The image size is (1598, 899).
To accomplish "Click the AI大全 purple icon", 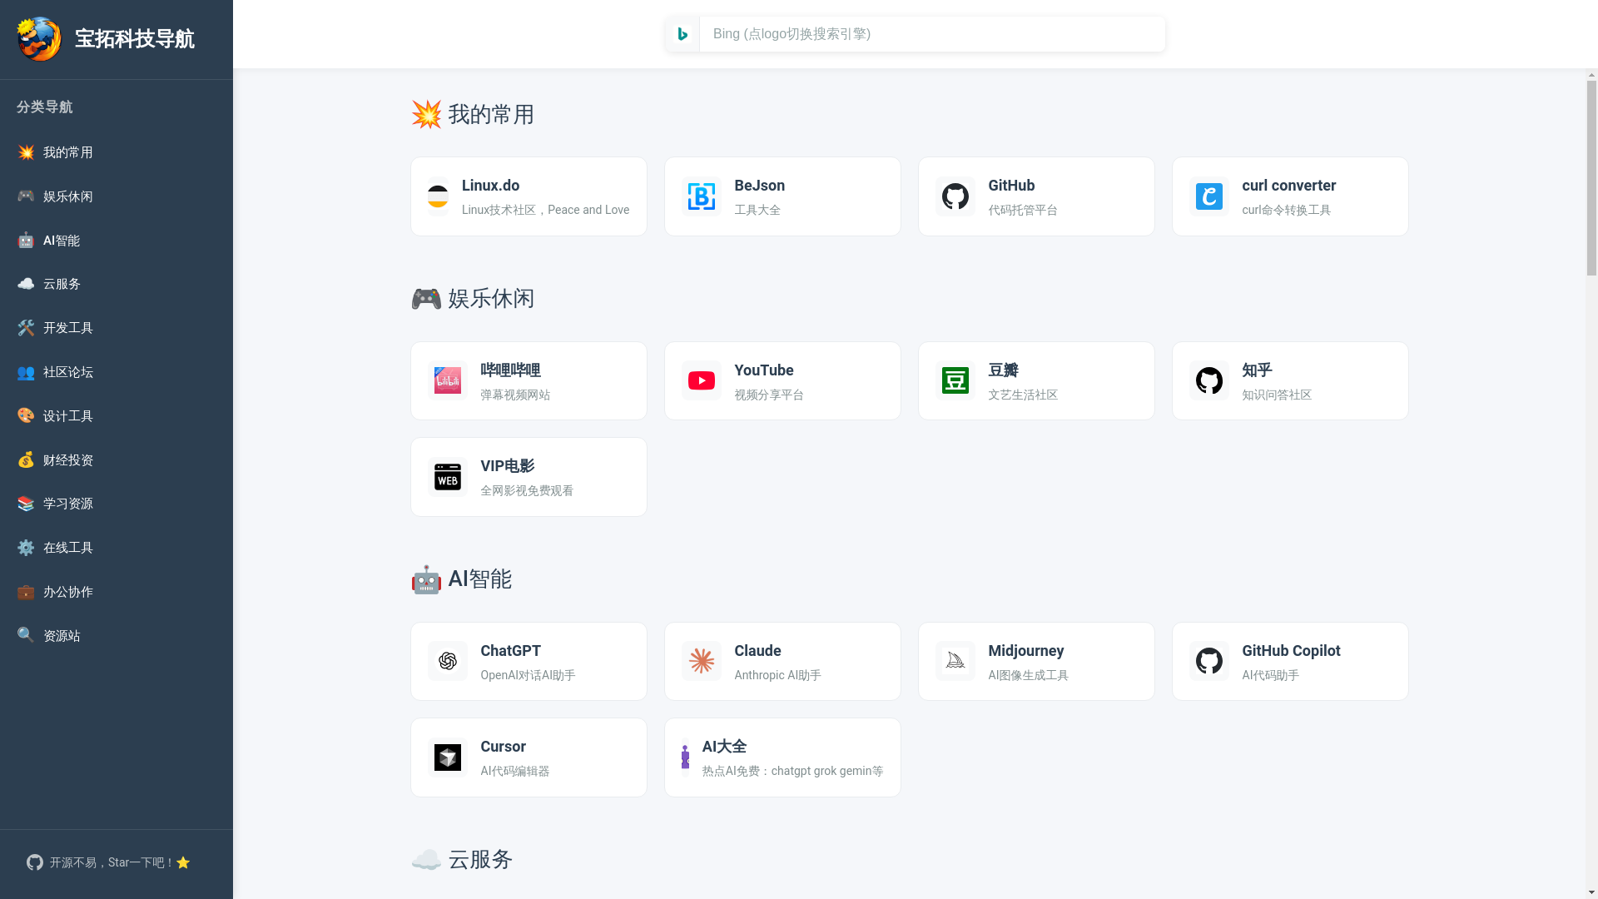I will [x=685, y=757].
